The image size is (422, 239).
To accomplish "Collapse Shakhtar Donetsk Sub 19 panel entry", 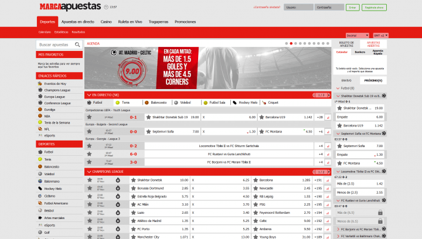I will pos(338,96).
